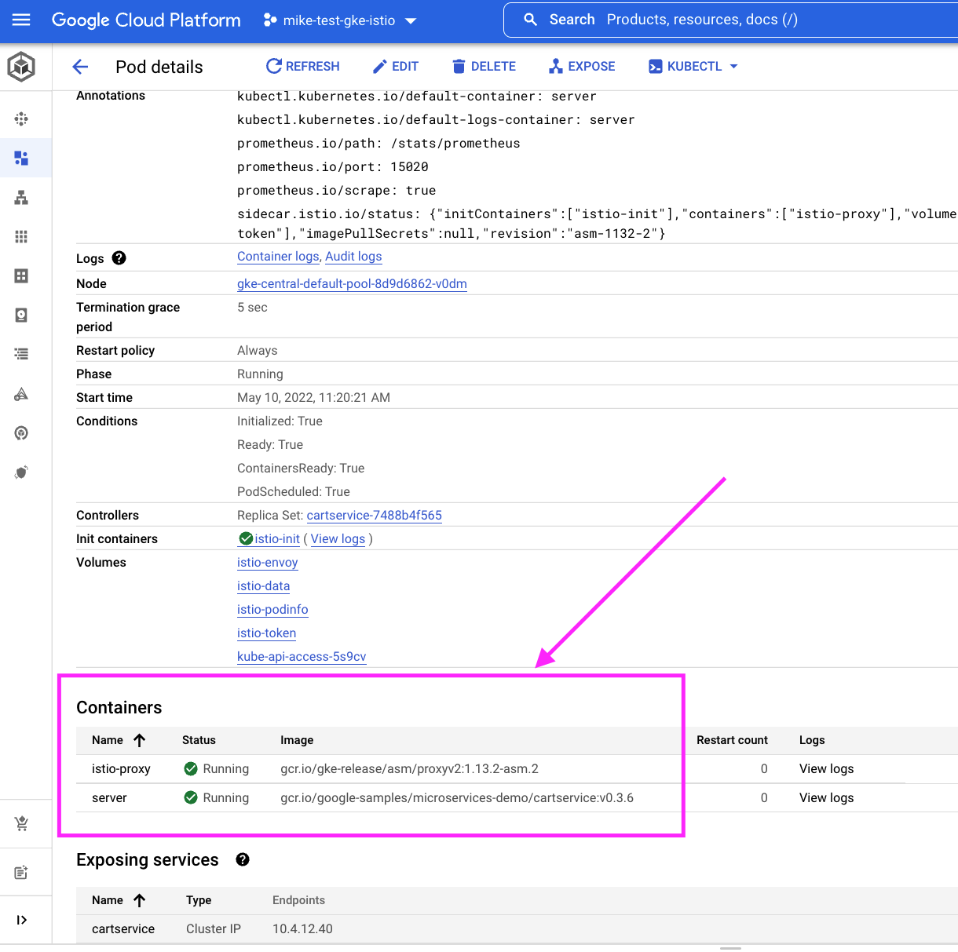958x952 pixels.
Task: Open Marketplace cart icon in sidebar
Action: pyautogui.click(x=21, y=823)
